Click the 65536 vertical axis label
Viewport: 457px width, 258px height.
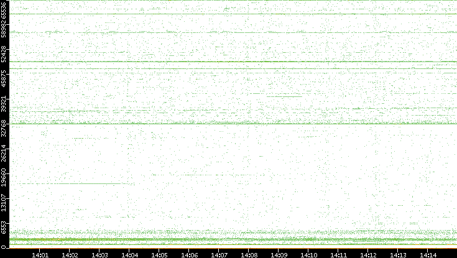[x=3, y=9]
